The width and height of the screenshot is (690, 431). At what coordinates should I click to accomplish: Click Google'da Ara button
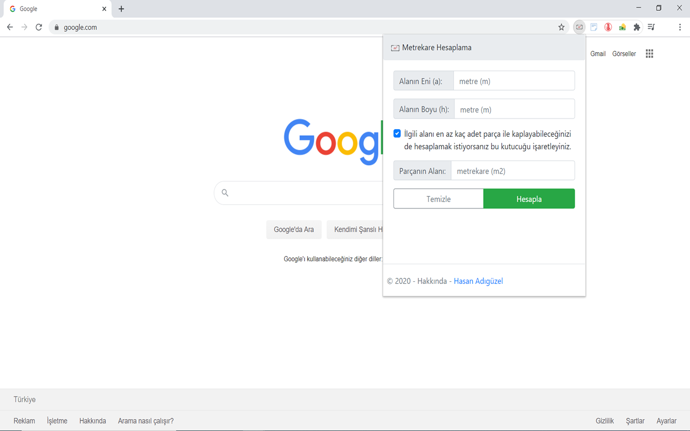pyautogui.click(x=294, y=230)
